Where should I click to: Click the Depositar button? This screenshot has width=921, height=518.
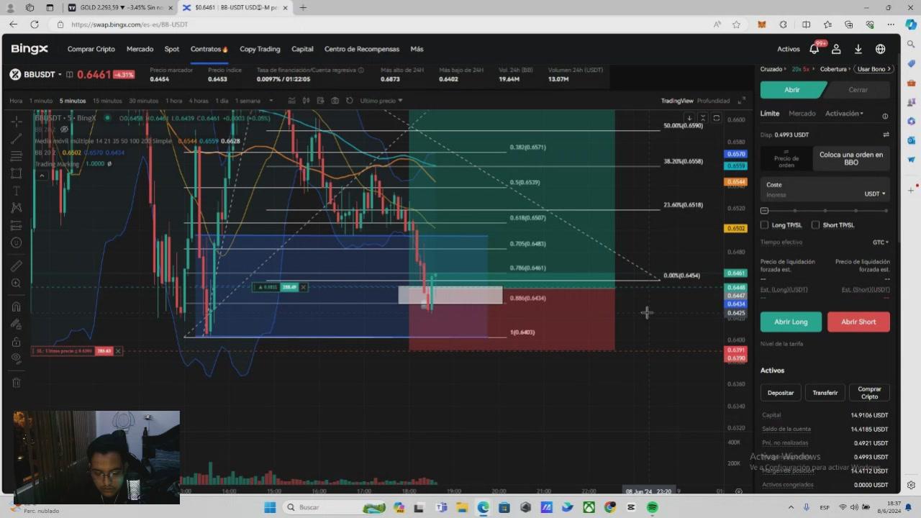point(781,393)
